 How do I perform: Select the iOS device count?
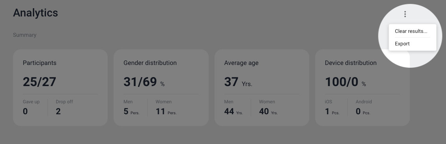(332, 107)
